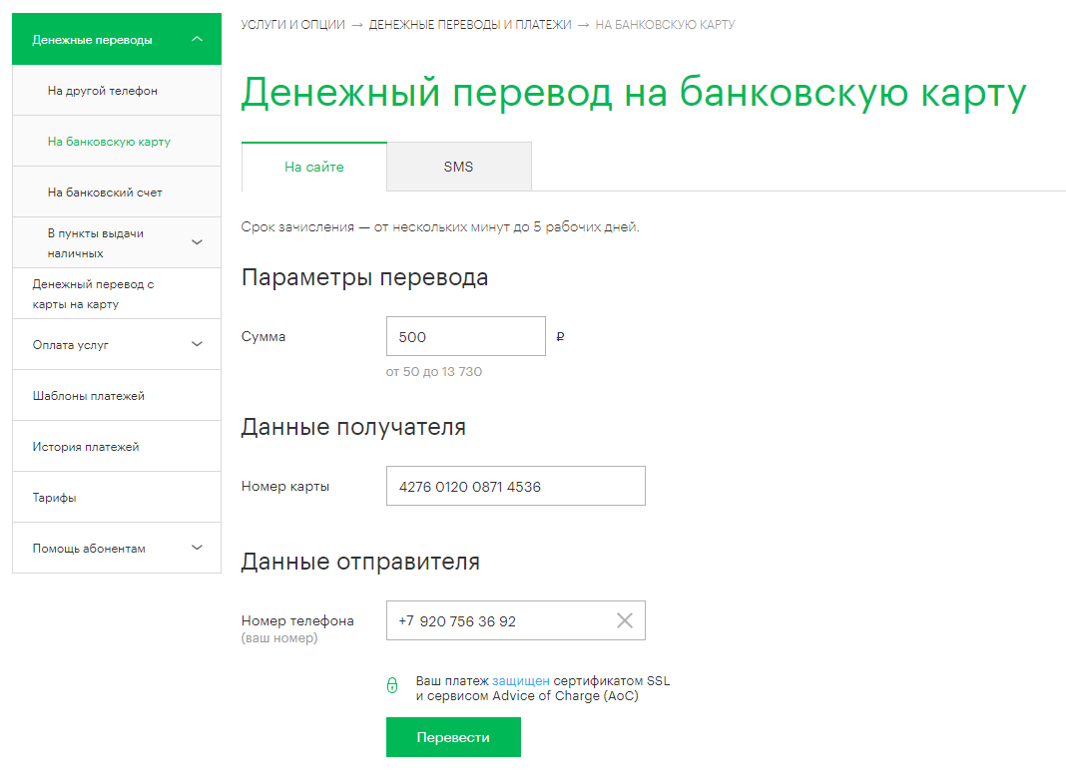Click the green Перевести button
The width and height of the screenshot is (1066, 782).
[453, 737]
